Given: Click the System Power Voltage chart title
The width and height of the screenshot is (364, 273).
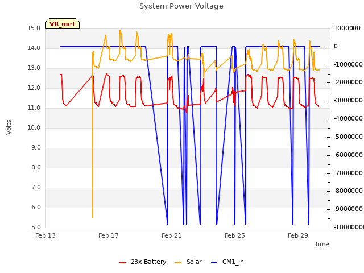Looking at the screenshot, I should 181,6.
